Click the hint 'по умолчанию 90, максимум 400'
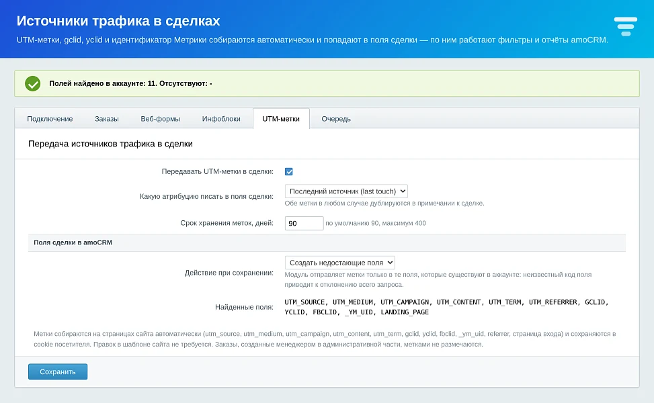Viewport: 654px width, 403px height. pyautogui.click(x=376, y=224)
